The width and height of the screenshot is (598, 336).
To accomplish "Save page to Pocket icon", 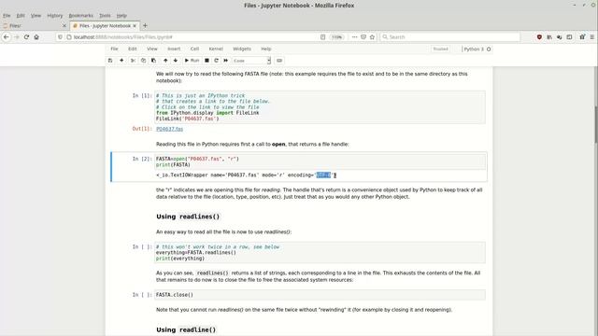I will coord(363,37).
